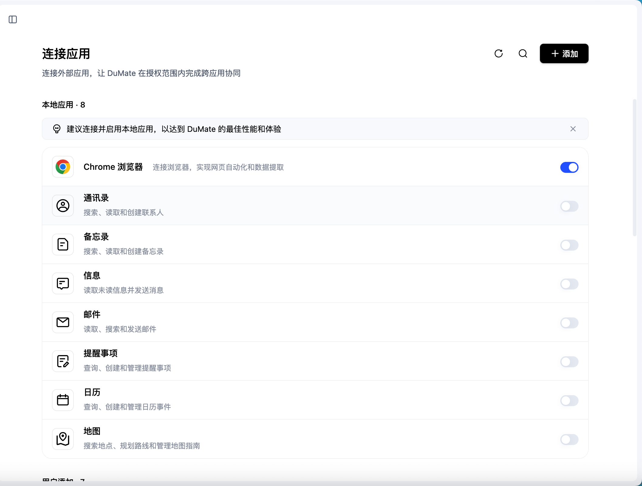Disable the Chrome 浏览器 toggle
This screenshot has width=642, height=486.
[569, 167]
